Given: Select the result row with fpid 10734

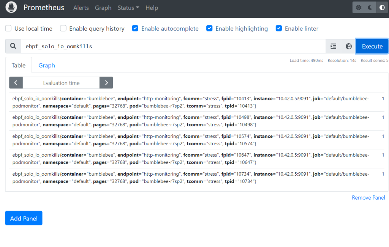Looking at the screenshot, I should [x=197, y=178].
